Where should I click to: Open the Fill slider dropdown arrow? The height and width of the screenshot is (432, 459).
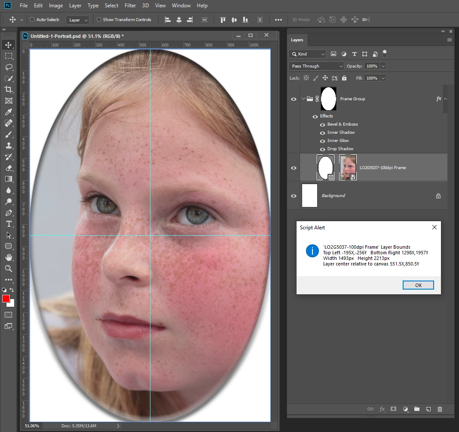click(383, 78)
